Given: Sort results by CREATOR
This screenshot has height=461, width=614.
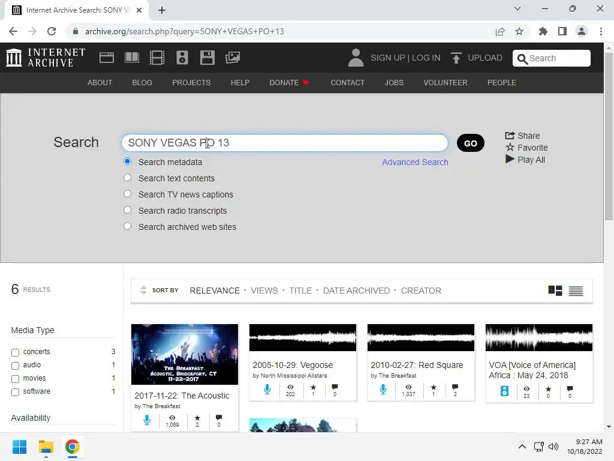Looking at the screenshot, I should (421, 291).
